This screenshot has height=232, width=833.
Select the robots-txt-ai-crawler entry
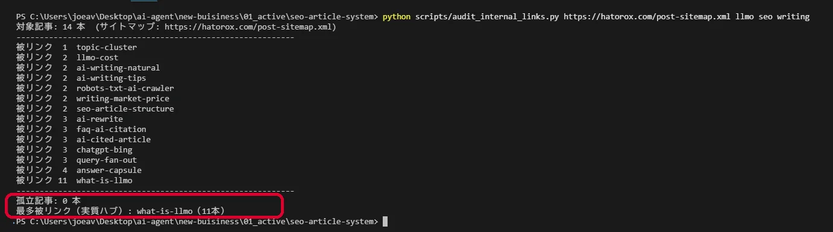[x=125, y=89]
